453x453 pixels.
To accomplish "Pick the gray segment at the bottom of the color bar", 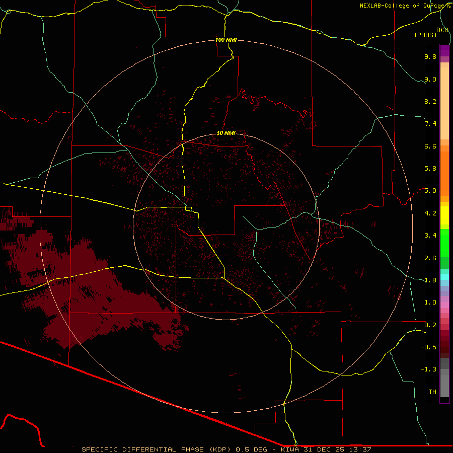I will click(444, 384).
